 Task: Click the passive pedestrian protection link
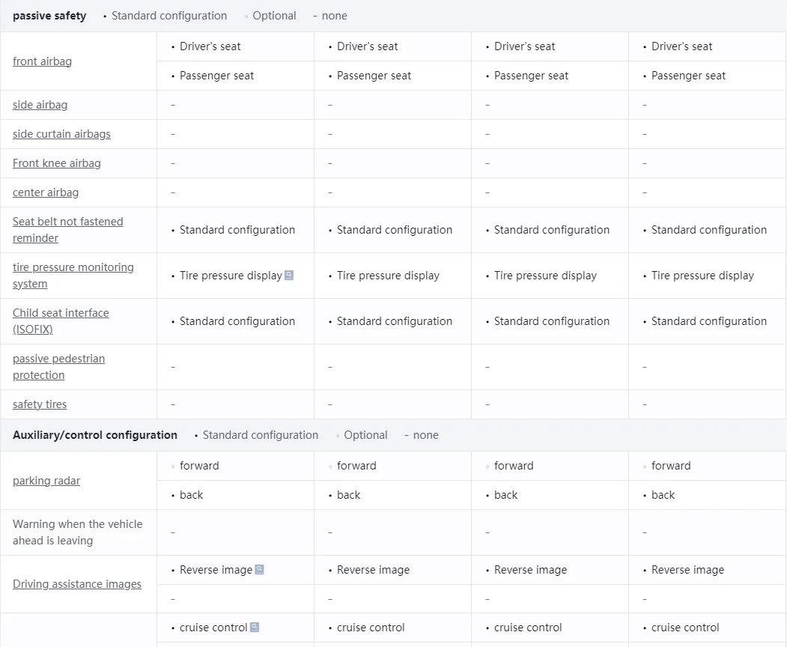58,367
